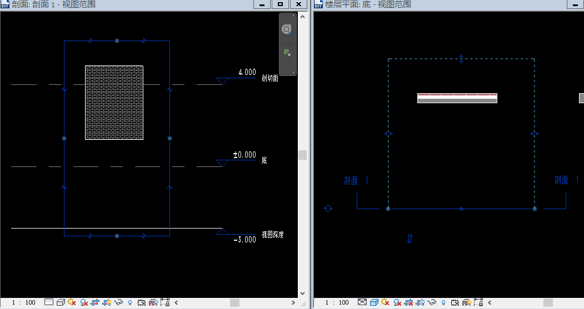Select the 剖切面 level label

tap(269, 78)
